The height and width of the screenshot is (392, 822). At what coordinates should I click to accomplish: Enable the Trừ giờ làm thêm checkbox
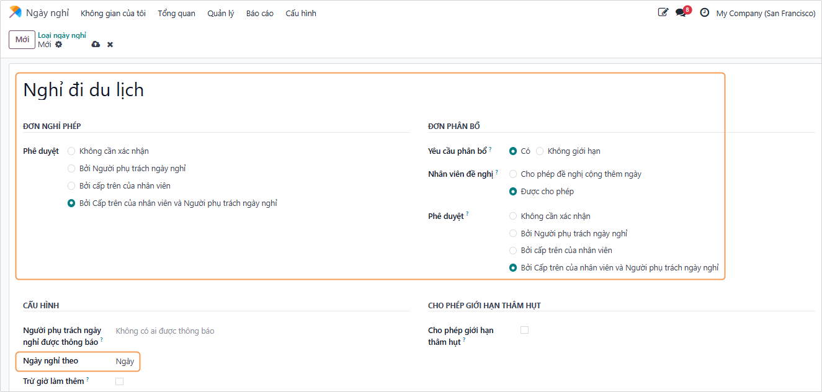pos(120,381)
